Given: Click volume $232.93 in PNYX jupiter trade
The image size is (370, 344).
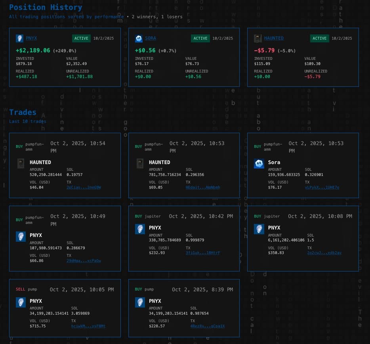Looking at the screenshot, I should (x=157, y=252).
